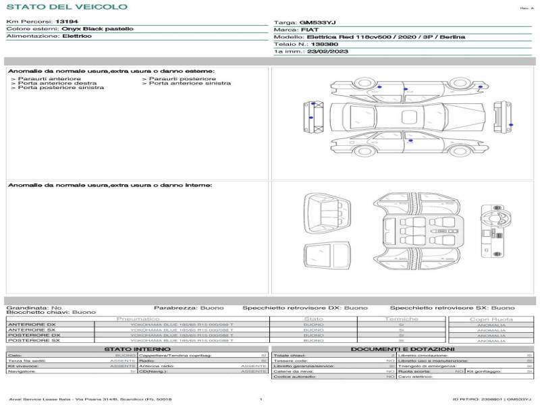Image resolution: width=540 pixels, height=405 pixels.
Task: Click the Targa value GM533YJ
Action: 317,23
